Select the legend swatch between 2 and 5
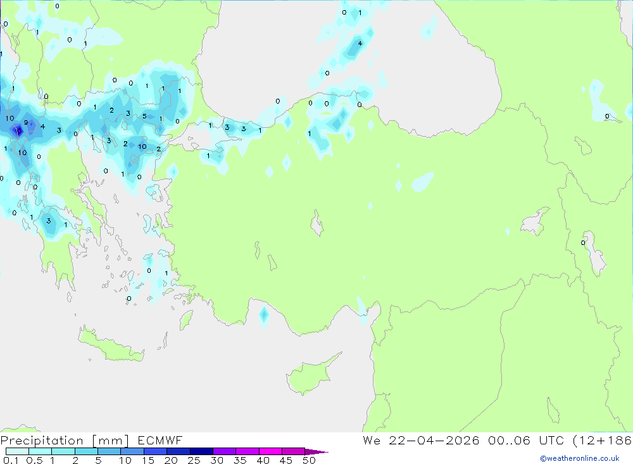 (x=86, y=451)
